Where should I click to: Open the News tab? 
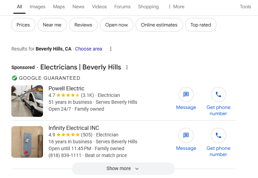[78, 7]
